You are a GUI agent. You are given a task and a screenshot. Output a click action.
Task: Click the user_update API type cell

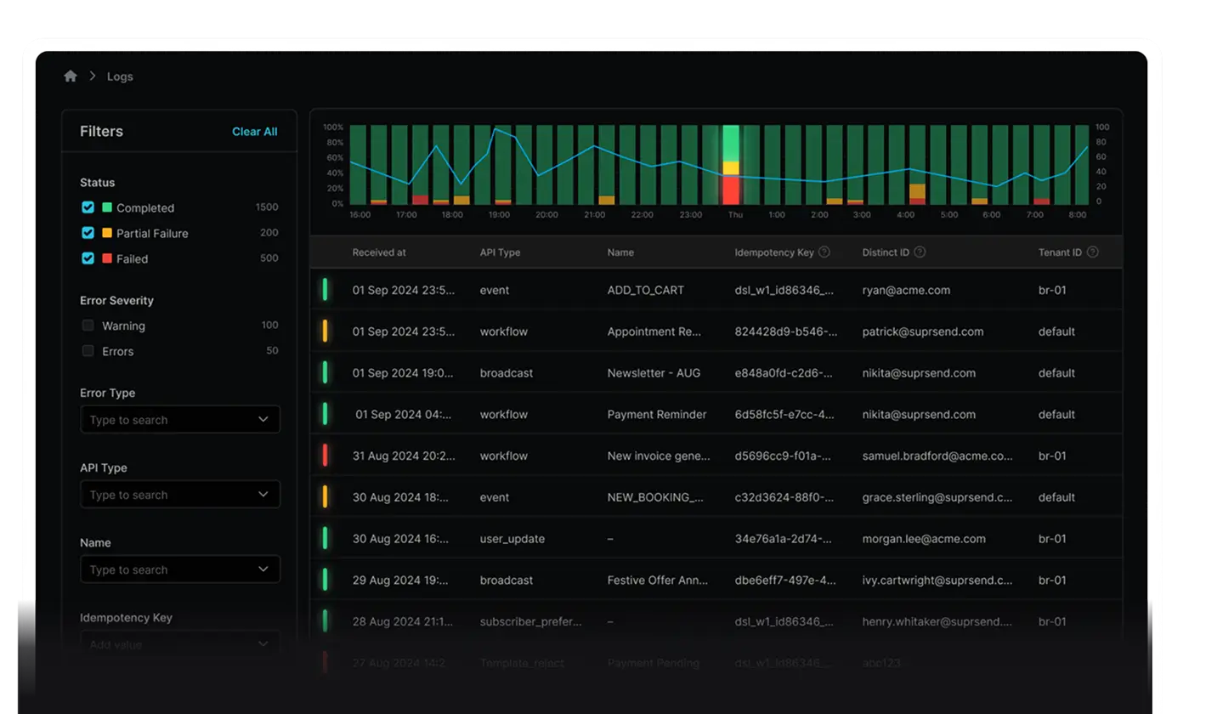[x=512, y=539]
